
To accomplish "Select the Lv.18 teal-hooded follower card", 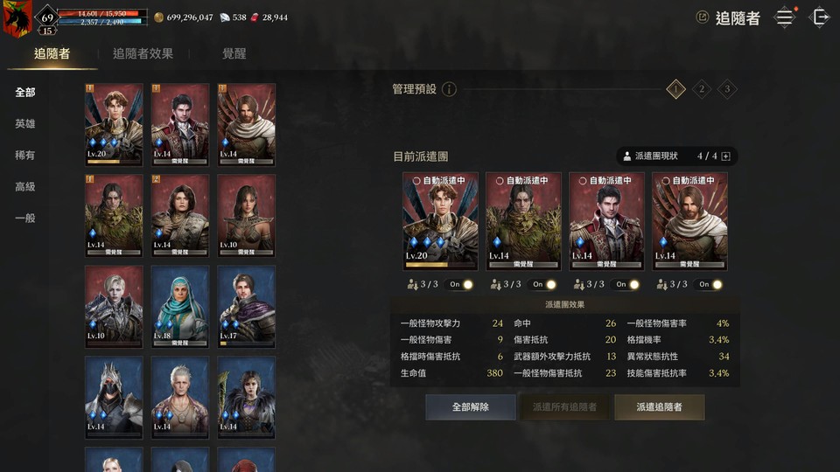I will [x=180, y=307].
